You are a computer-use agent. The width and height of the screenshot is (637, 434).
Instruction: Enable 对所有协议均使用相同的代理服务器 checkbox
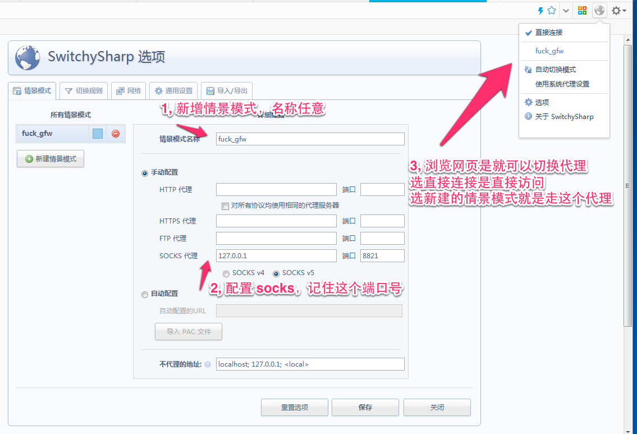(x=226, y=205)
